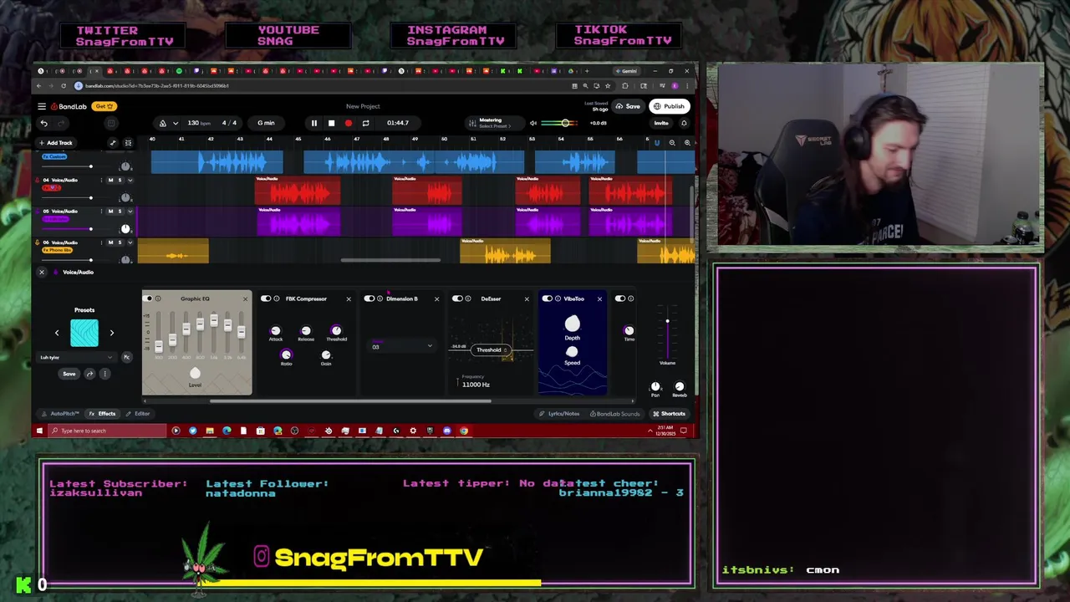Remove the Graphic EQ effect
Screen dimensions: 1070x602
pyautogui.click(x=245, y=298)
